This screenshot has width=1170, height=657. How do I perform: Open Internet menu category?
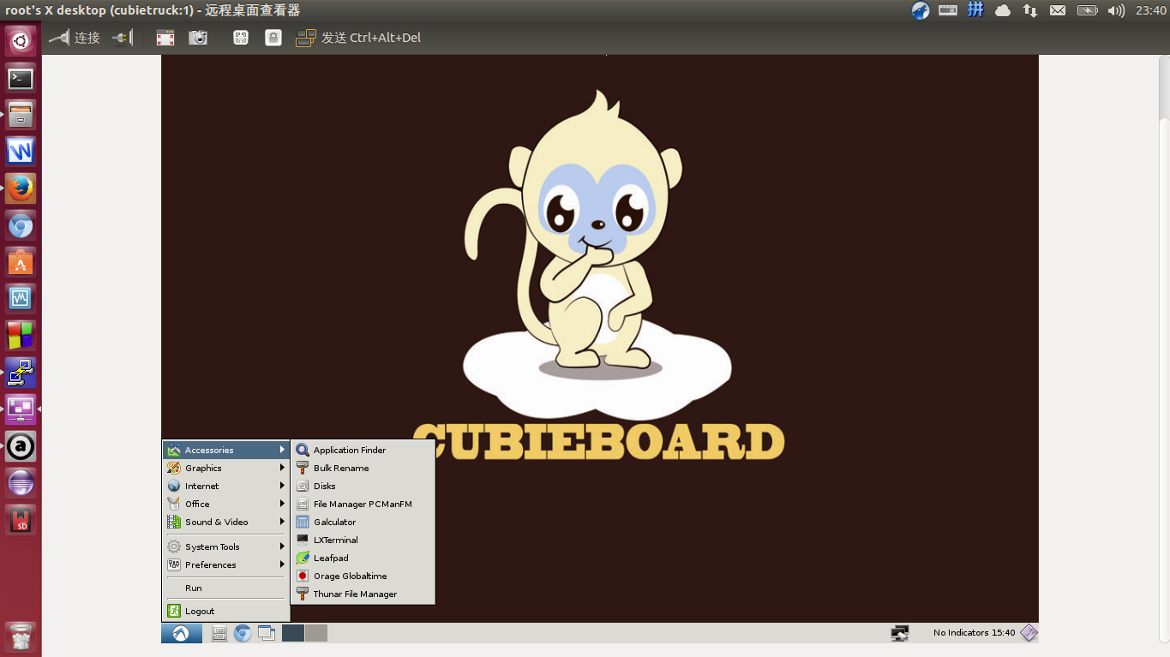(x=226, y=486)
